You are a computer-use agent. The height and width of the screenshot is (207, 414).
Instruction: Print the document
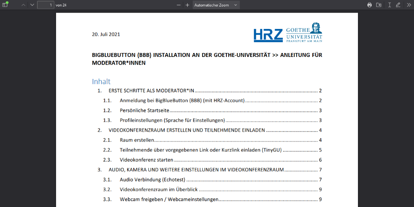click(x=370, y=5)
